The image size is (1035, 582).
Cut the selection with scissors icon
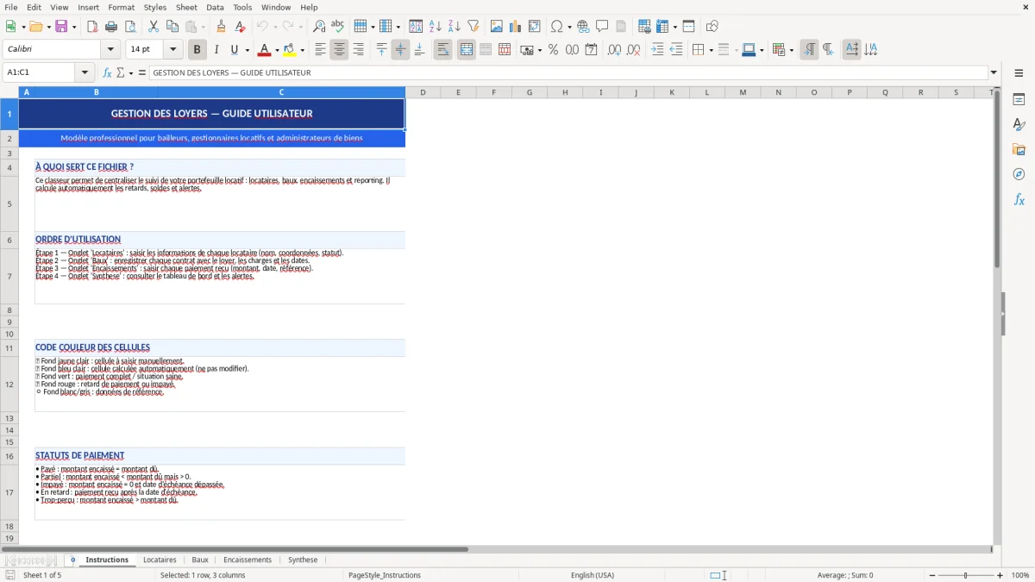coord(154,27)
